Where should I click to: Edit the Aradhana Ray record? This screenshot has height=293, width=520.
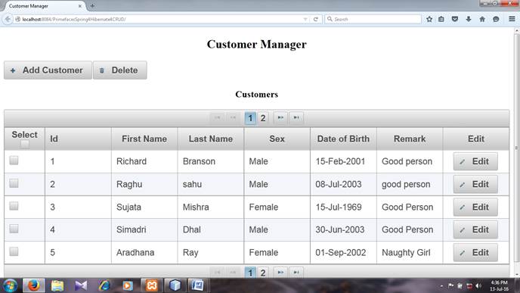(475, 253)
